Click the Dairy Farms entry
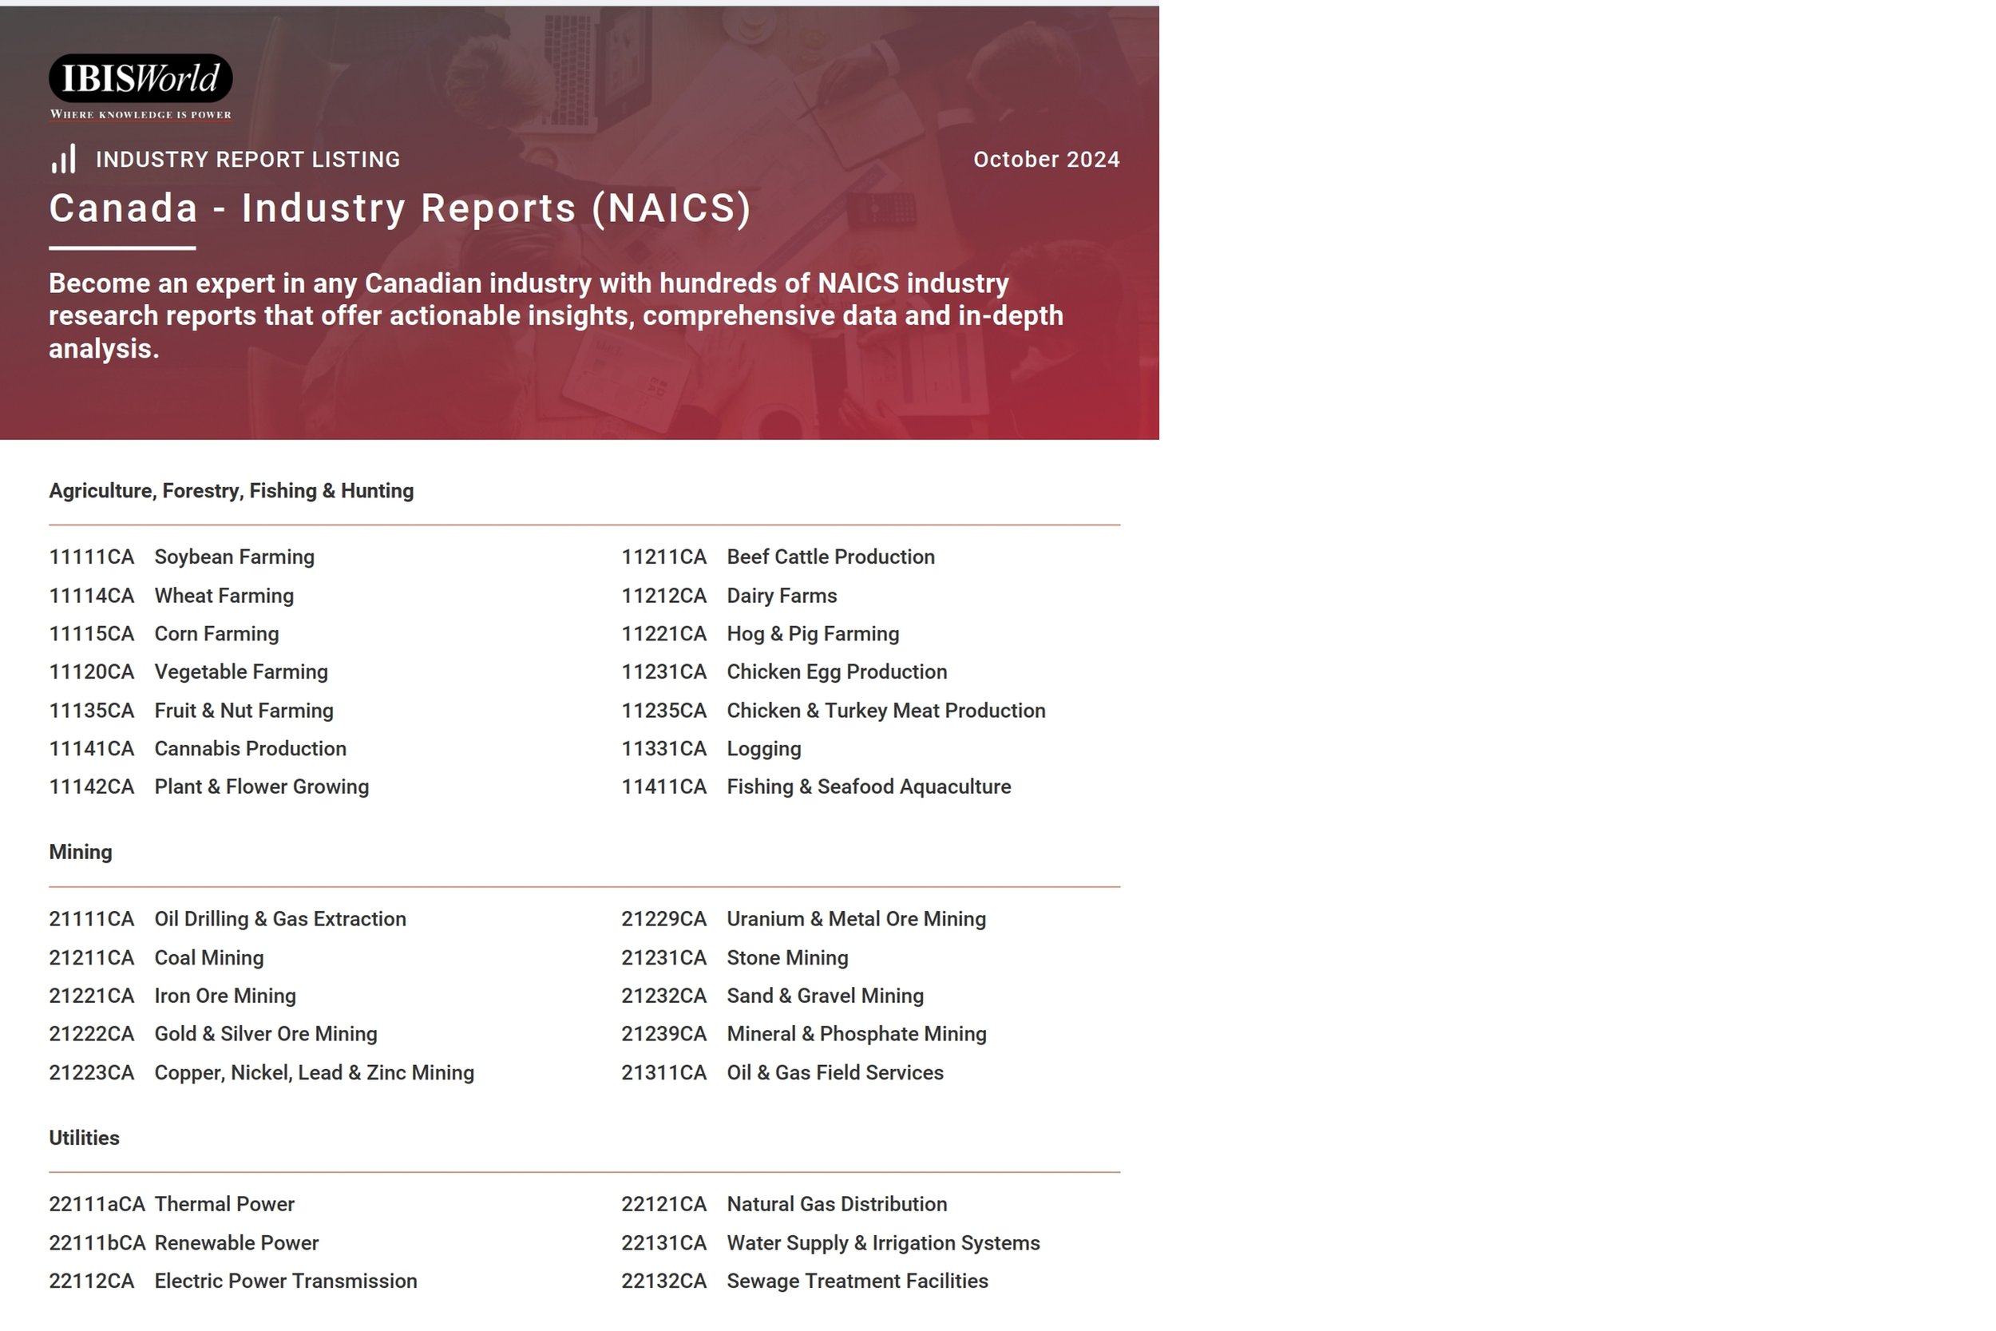This screenshot has width=1996, height=1331. click(x=782, y=595)
